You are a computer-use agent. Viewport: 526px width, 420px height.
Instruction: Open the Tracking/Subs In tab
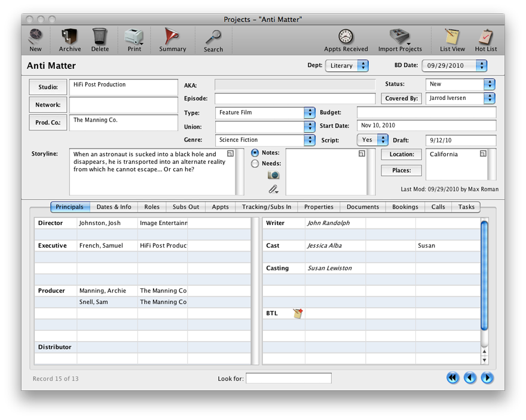[x=267, y=207]
